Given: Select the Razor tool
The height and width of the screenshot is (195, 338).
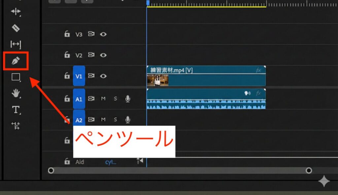Looking at the screenshot, I should pos(16,28).
